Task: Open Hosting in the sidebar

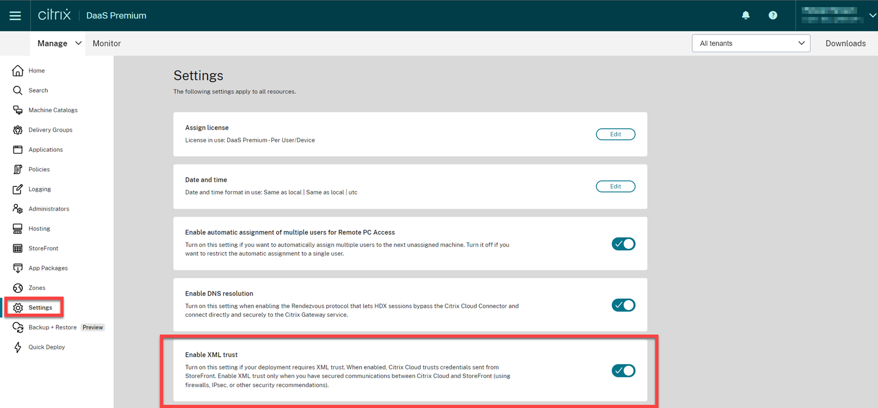Action: click(x=39, y=229)
